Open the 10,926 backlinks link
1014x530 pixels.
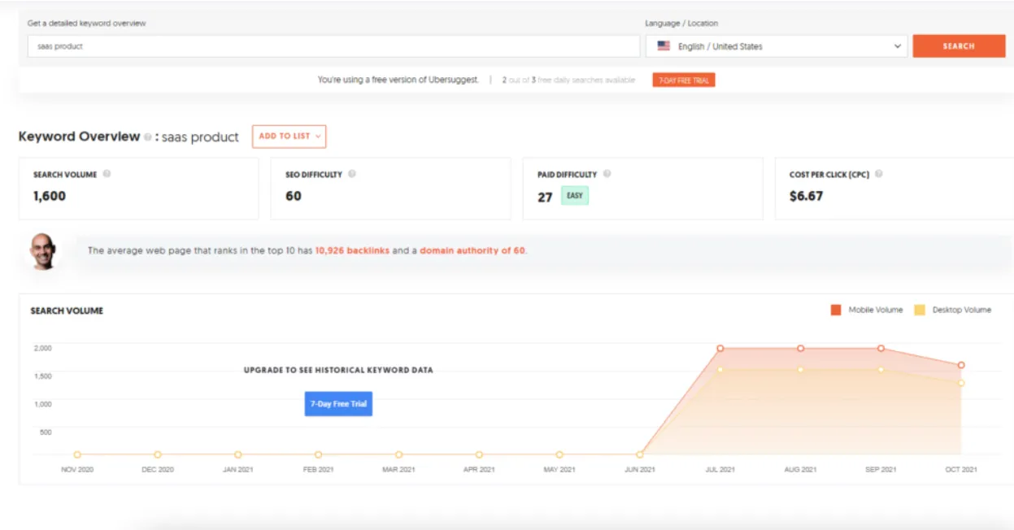(x=353, y=250)
